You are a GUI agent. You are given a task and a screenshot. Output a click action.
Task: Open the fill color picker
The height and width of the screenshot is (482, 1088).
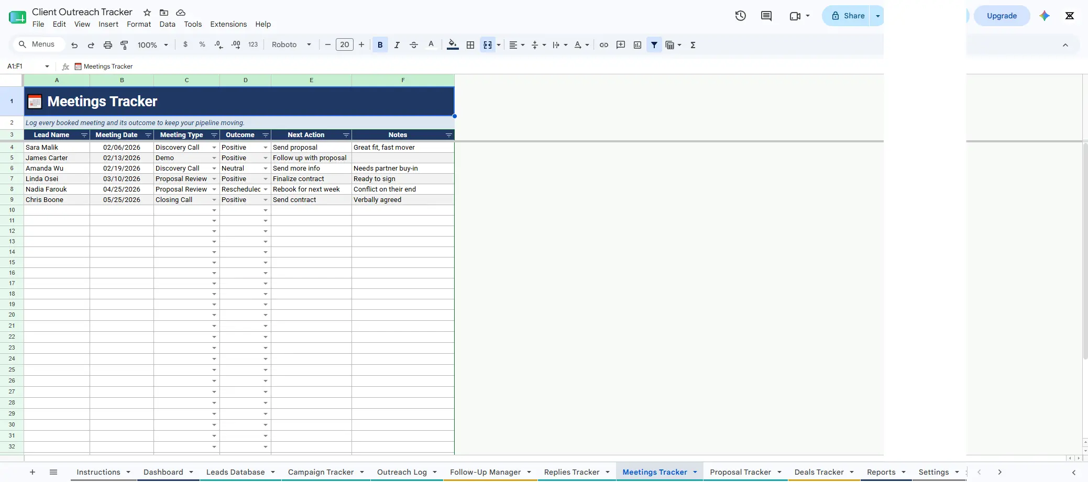(x=453, y=45)
